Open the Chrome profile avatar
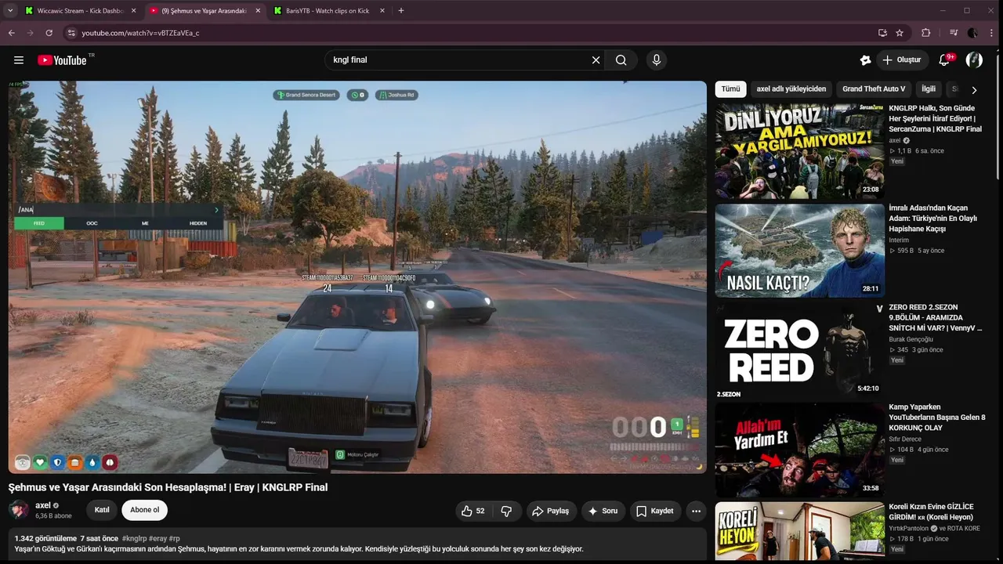Viewport: 1003px width, 564px height. [972, 33]
